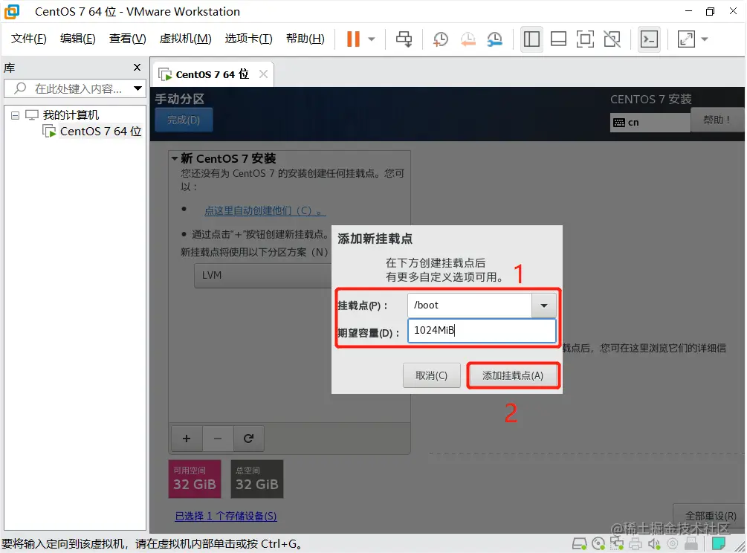Collapse the 我的计算机 tree node
Screen dimensions: 747x553
(x=15, y=114)
